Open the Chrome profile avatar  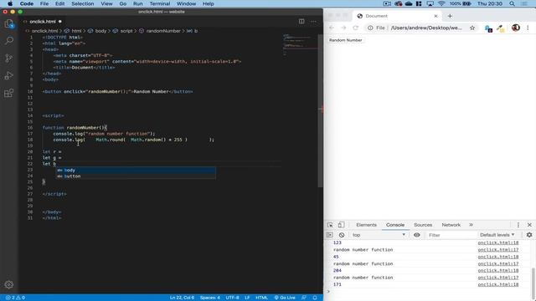516,28
